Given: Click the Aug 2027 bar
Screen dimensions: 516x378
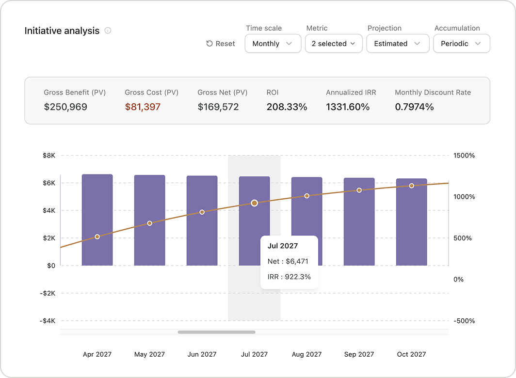Looking at the screenshot, I should [306, 221].
